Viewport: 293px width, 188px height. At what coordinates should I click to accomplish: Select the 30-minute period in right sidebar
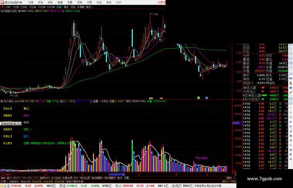pos(291,122)
